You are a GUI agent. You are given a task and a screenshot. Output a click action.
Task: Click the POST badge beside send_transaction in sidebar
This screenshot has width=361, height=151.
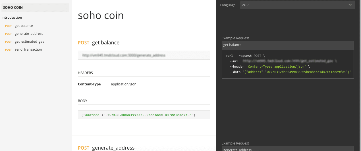coord(8,50)
